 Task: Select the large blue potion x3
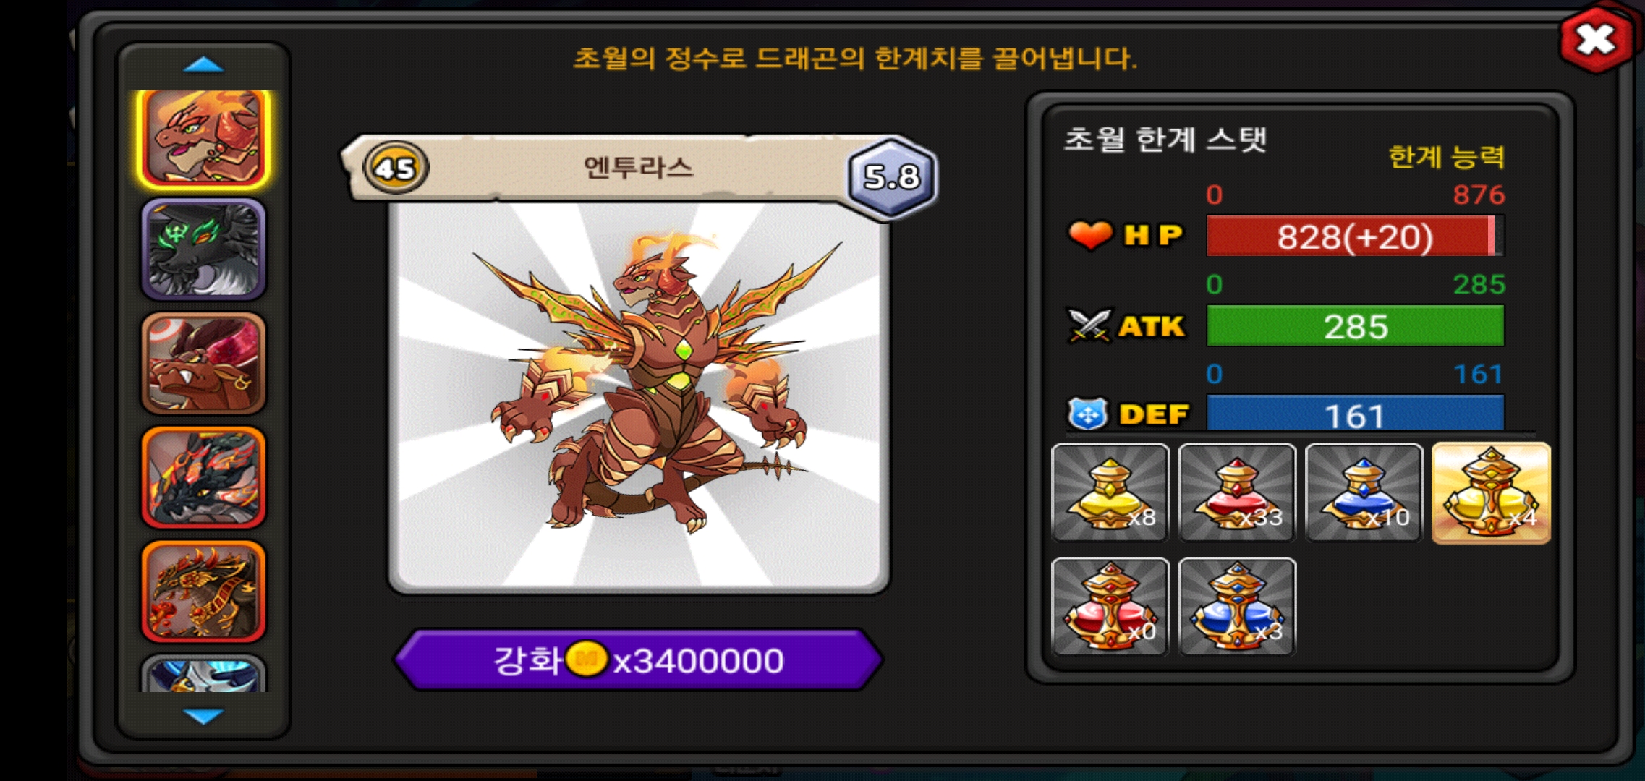pyautogui.click(x=1237, y=606)
